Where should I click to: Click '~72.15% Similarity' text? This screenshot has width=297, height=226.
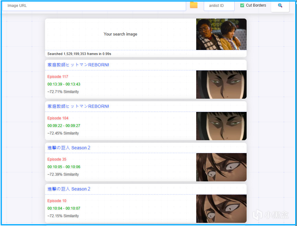point(63,216)
